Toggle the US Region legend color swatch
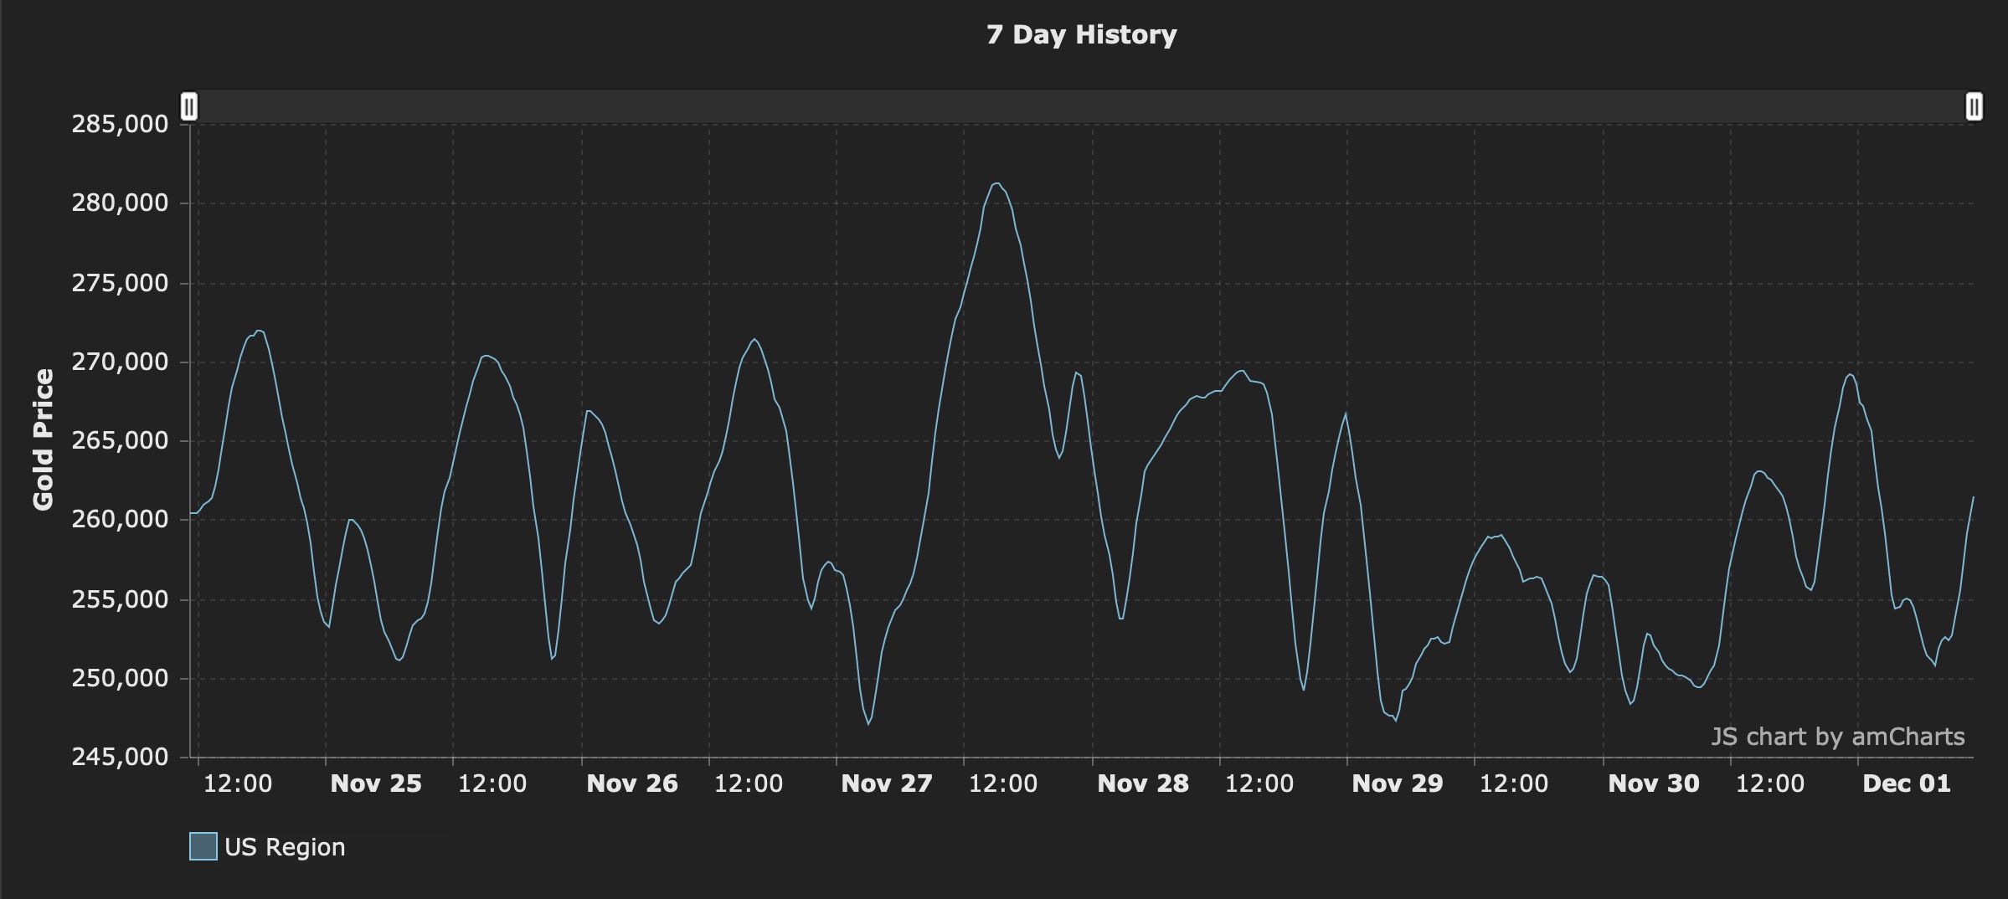2008x899 pixels. (203, 846)
